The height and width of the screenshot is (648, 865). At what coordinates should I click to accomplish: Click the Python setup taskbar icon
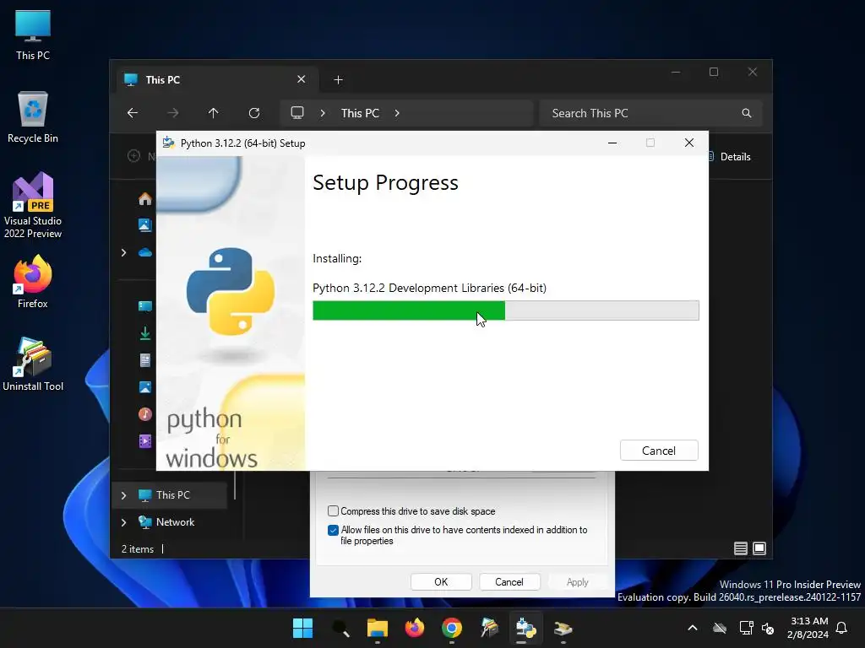click(525, 628)
